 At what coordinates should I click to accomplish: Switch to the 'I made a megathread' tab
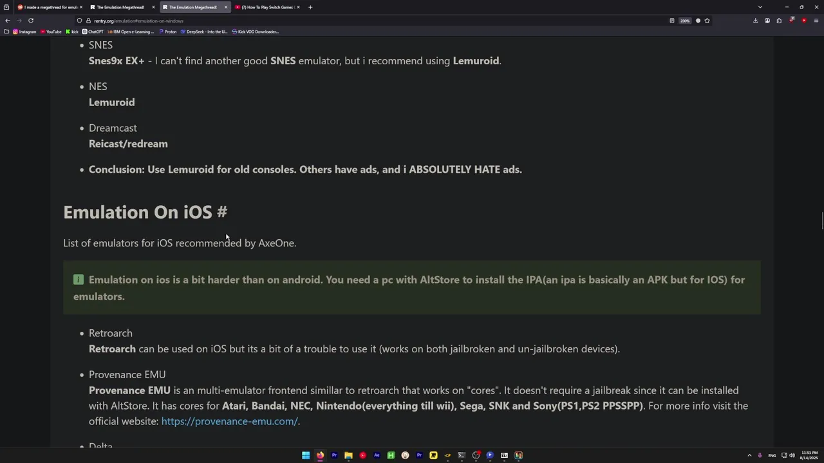[50, 7]
